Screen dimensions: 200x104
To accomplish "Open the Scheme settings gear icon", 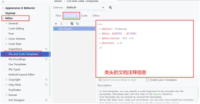I will 110,7.
